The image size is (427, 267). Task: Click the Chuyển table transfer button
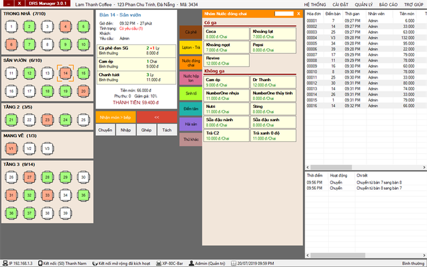(x=104, y=130)
